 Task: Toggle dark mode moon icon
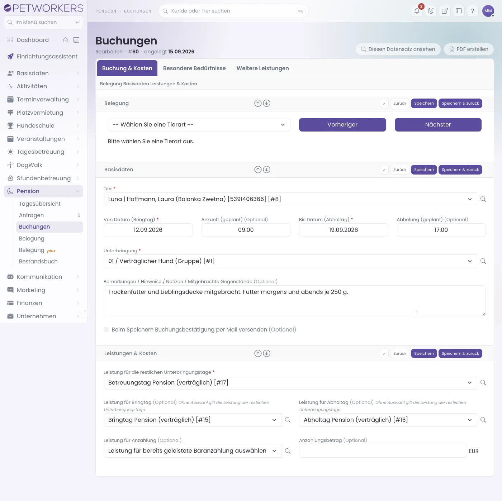[431, 11]
